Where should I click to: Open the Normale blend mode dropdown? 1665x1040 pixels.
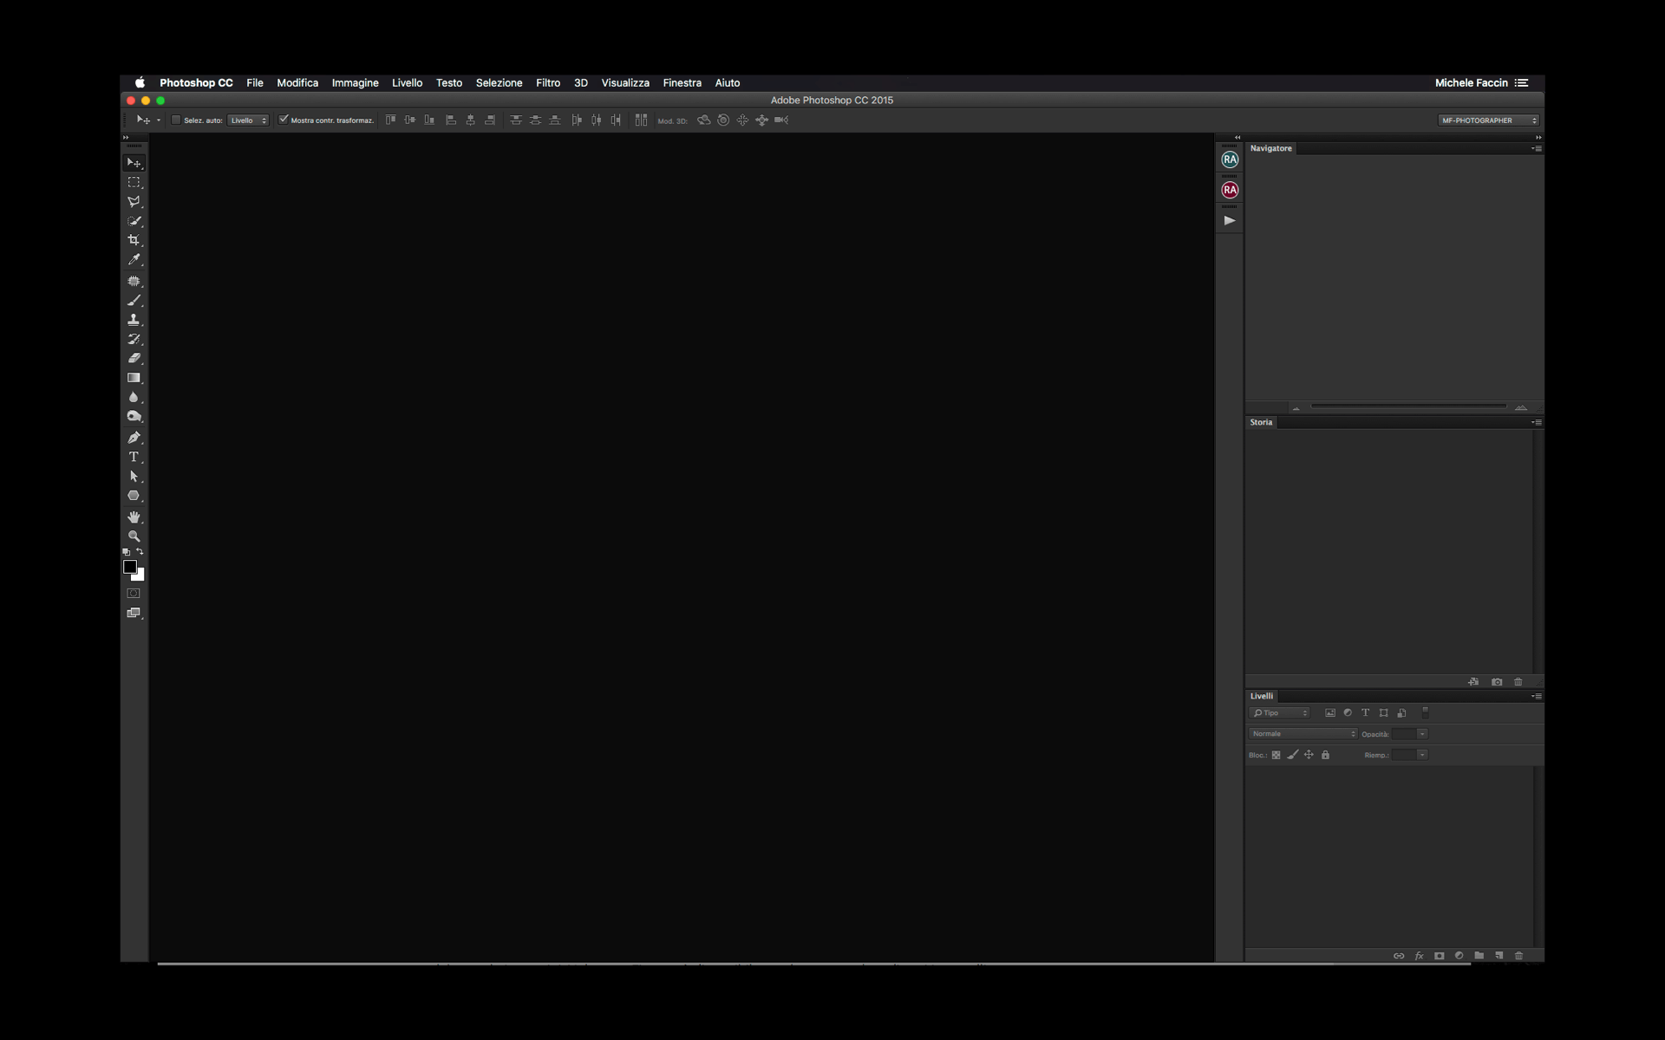click(1303, 734)
